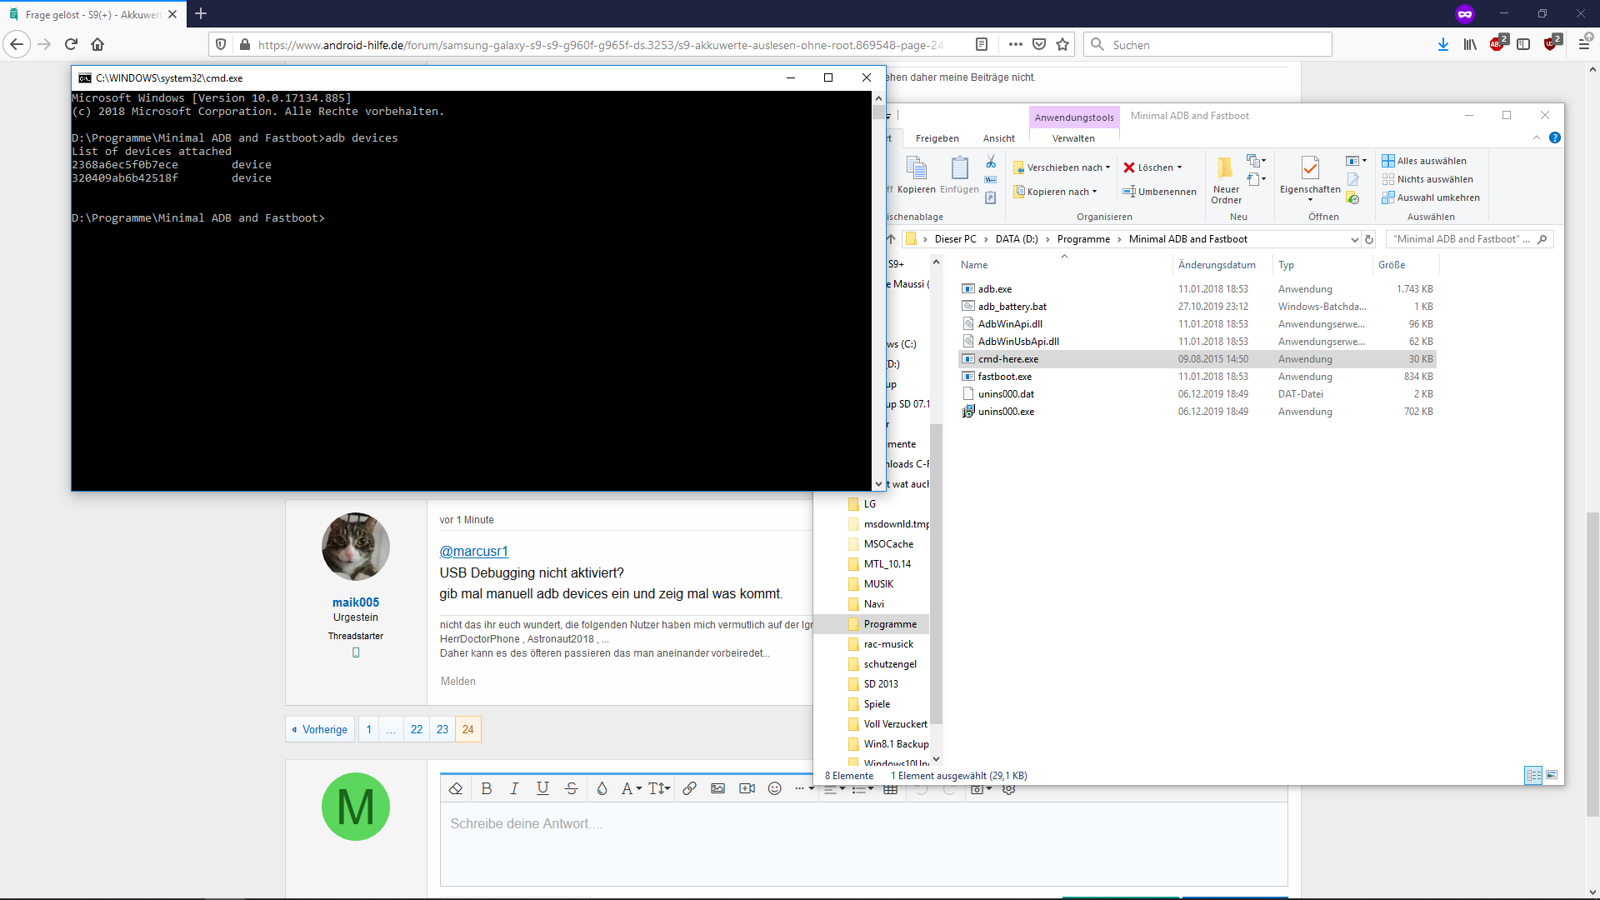Select the Programme folder in navigation tree
1600x900 pixels.
coord(890,624)
